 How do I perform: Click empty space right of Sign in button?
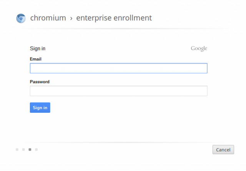pyautogui.click(x=126, y=108)
